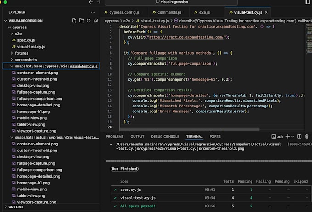Collapse all folders in Explorer
This screenshot has width=312, height=212.
tap(96, 21)
